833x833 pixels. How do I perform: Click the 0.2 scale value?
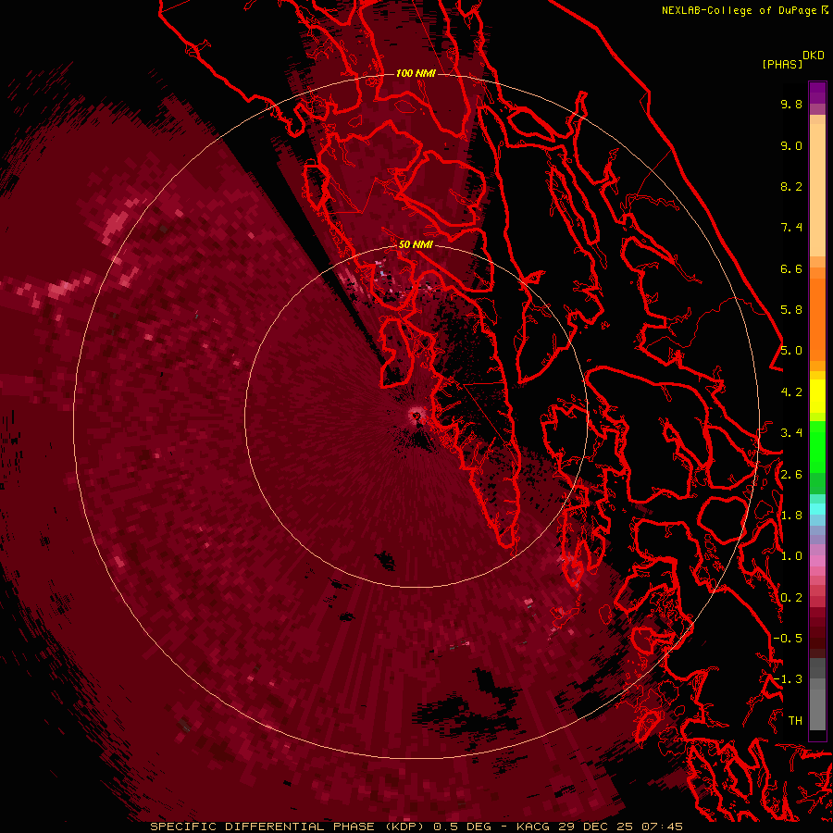[x=791, y=598]
